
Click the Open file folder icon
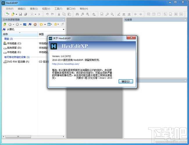pyautogui.click(x=13, y=14)
